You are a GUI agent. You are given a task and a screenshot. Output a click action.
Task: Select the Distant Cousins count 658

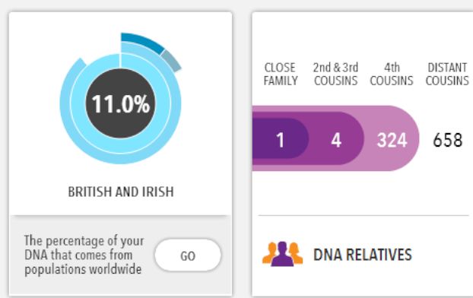[448, 140]
